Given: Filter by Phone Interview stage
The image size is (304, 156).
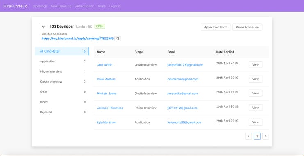Looking at the screenshot, I should pos(62,71).
